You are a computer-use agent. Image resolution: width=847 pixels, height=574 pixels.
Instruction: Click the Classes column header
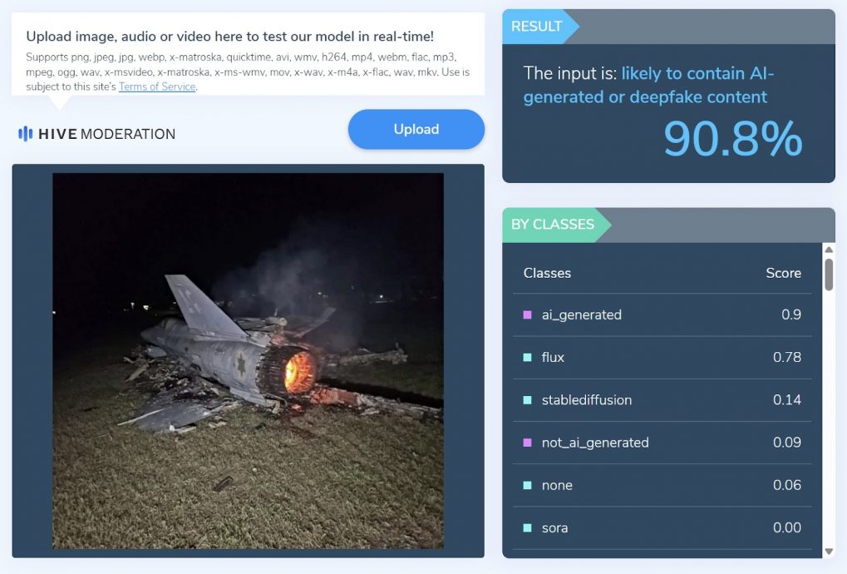pyautogui.click(x=547, y=273)
